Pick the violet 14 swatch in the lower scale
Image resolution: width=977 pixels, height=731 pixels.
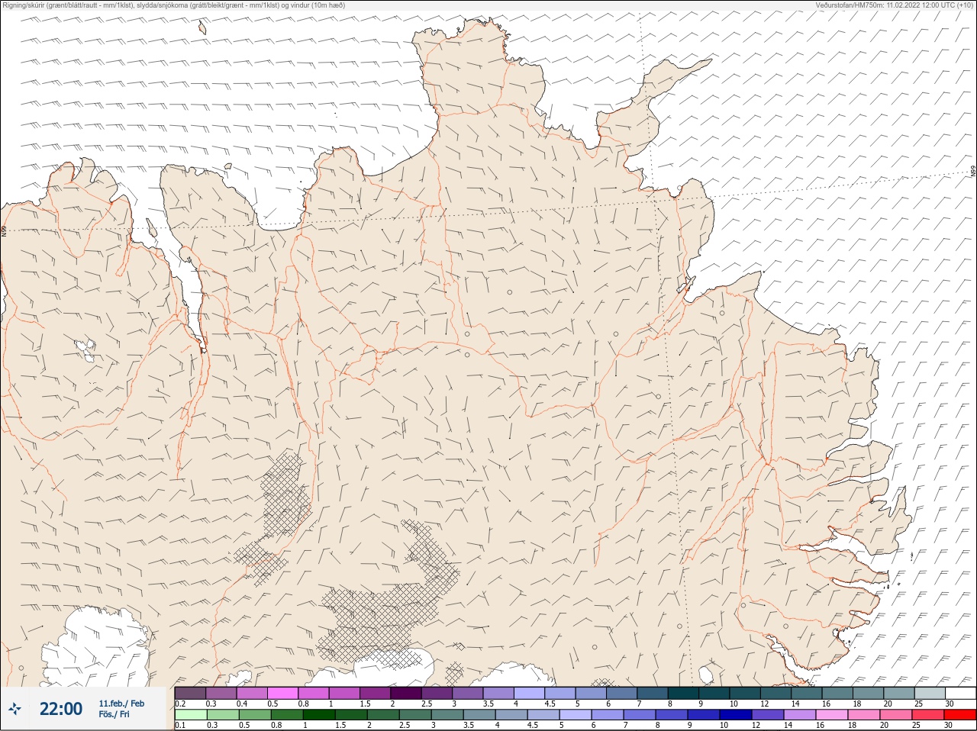(800, 715)
